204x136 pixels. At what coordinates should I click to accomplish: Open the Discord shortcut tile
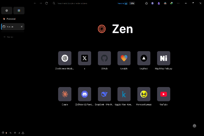tap(85, 94)
